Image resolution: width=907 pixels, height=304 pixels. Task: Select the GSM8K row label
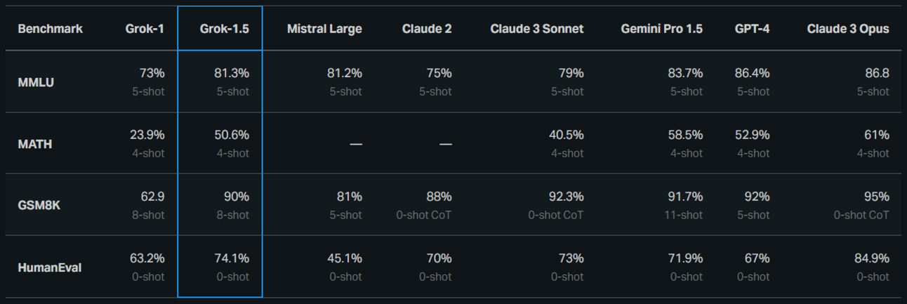38,206
